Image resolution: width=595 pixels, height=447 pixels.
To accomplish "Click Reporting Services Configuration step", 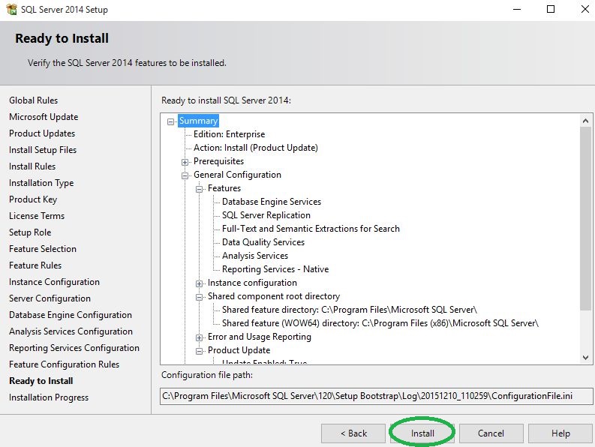I will (74, 348).
